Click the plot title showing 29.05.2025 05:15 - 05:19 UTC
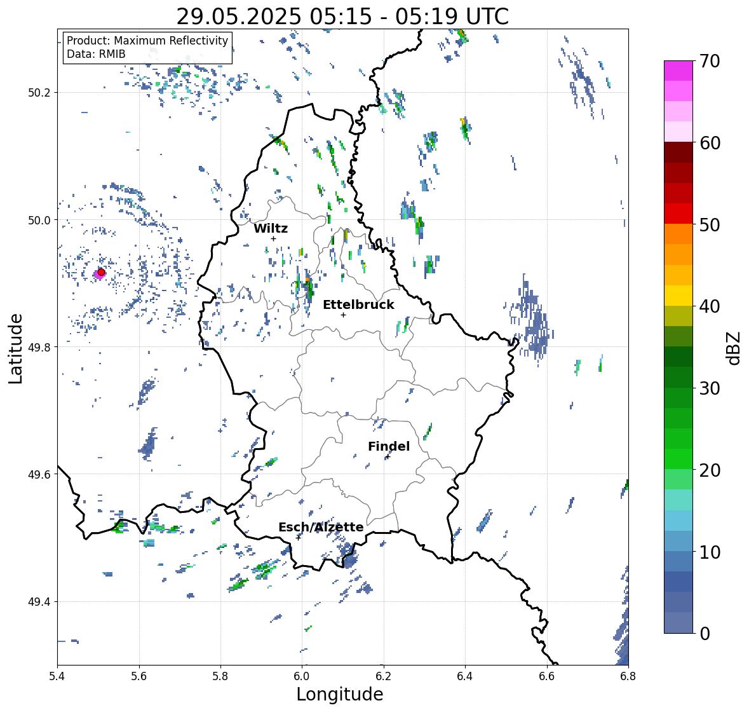This screenshot has height=710, width=749. (342, 17)
